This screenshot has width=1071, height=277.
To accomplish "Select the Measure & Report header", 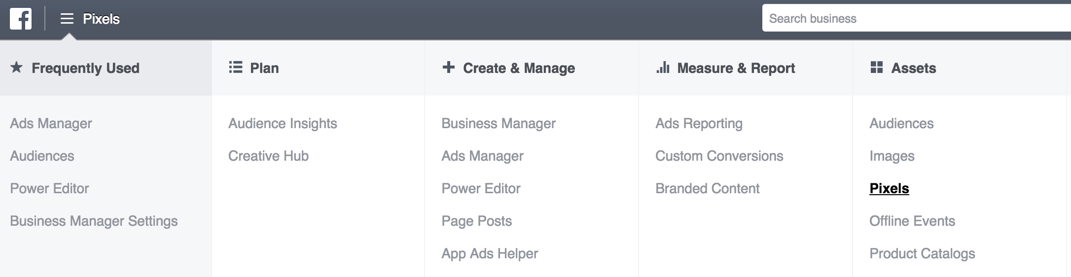I will coord(746,68).
